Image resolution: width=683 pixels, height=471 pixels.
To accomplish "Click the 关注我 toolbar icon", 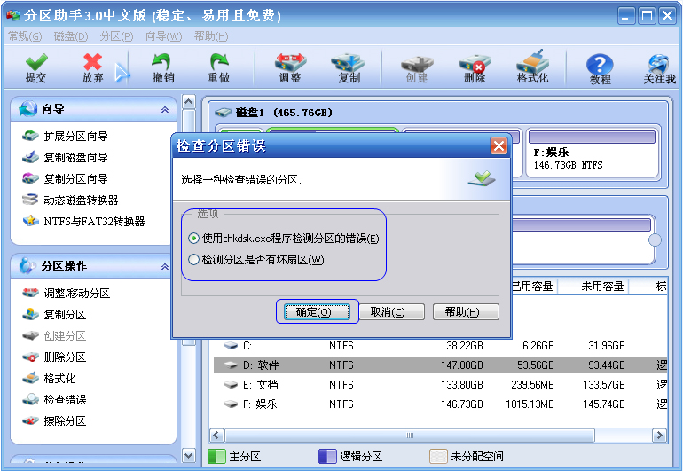I will [659, 69].
